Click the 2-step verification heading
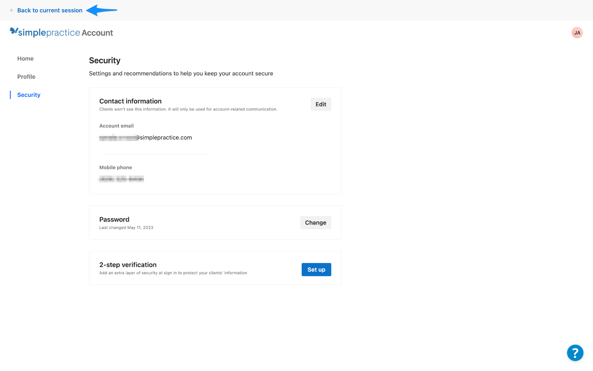The width and height of the screenshot is (593, 371). pos(128,265)
